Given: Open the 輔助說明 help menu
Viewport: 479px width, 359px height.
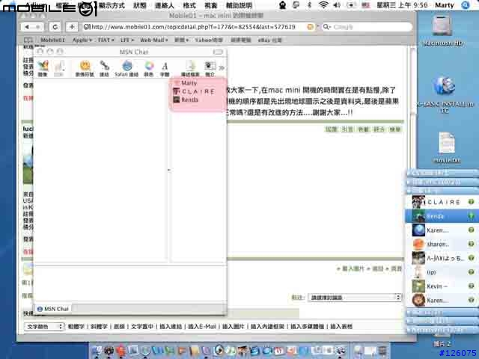Looking at the screenshot, I should click(x=239, y=5).
